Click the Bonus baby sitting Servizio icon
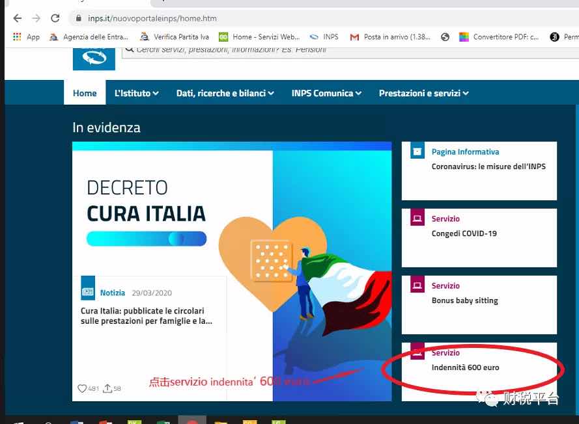 pyautogui.click(x=417, y=284)
